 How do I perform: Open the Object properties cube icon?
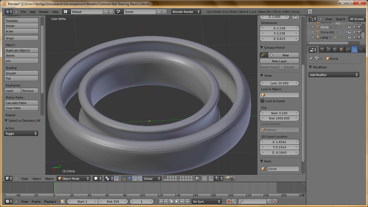point(341,50)
